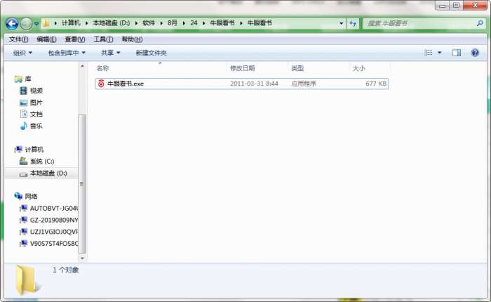The width and height of the screenshot is (491, 302).
Task: Toggle the preview pane icon
Action: 456,53
